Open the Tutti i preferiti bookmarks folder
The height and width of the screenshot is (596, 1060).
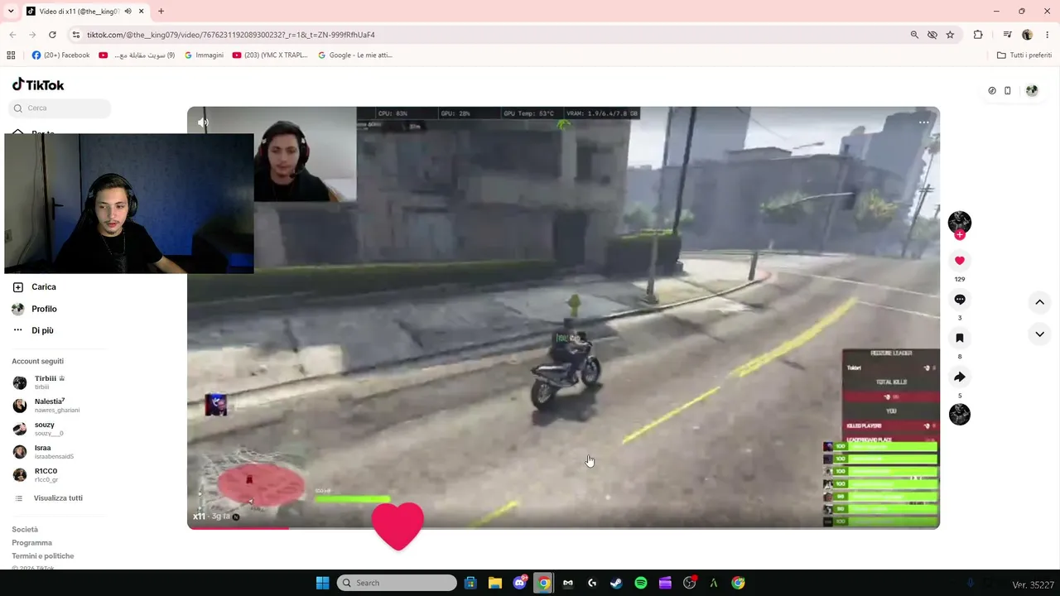click(x=1024, y=55)
